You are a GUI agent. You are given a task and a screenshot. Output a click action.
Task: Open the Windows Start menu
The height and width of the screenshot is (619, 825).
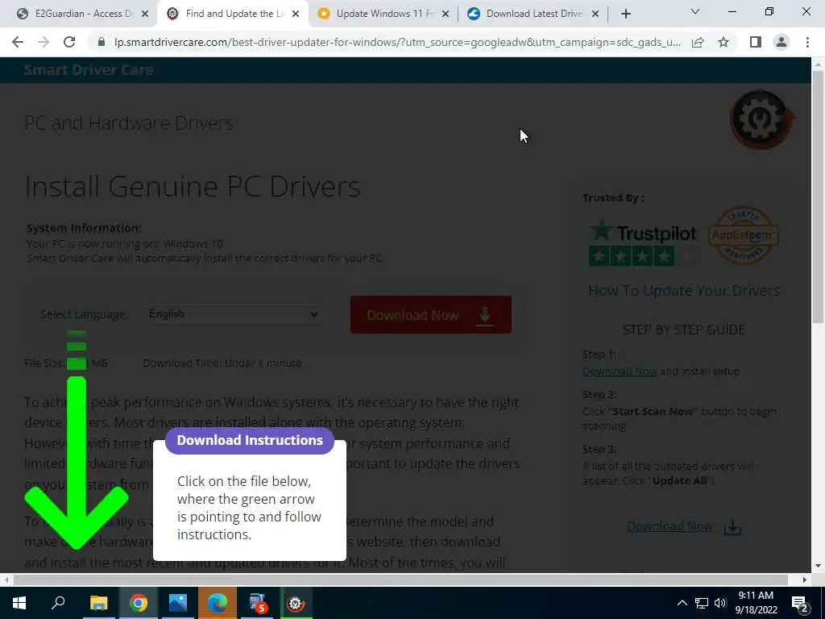click(19, 603)
